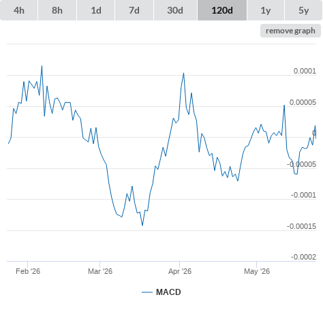Click the MACD spike in early April

pos(184,74)
